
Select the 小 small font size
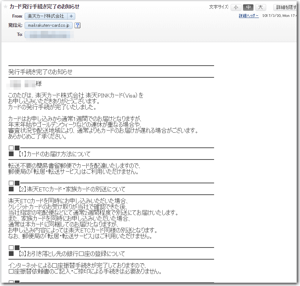tap(236, 7)
